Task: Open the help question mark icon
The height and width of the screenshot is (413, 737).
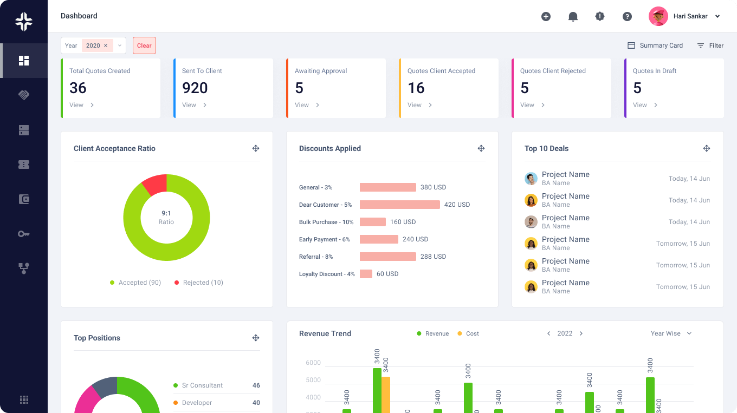Action: [627, 17]
